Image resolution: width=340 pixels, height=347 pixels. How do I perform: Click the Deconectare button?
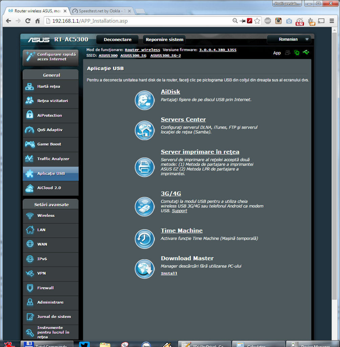118,40
